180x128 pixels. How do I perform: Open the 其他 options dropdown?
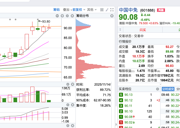coord(92,10)
